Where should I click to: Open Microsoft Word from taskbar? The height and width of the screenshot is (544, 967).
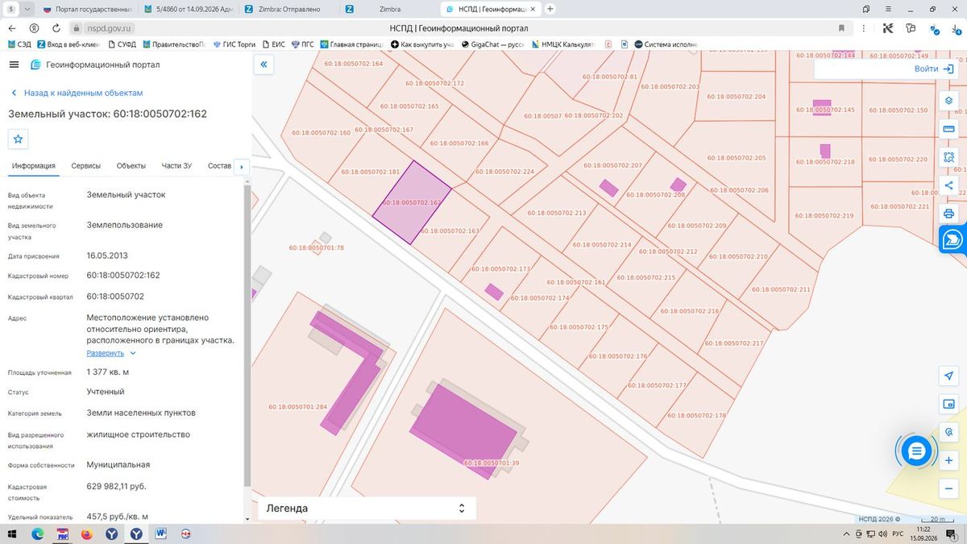(161, 534)
